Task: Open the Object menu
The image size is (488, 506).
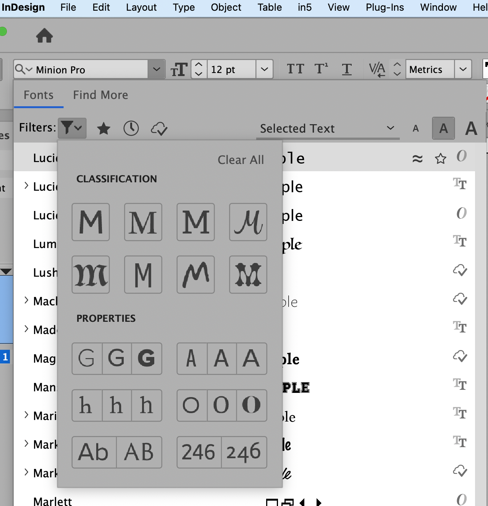Action: (x=226, y=7)
